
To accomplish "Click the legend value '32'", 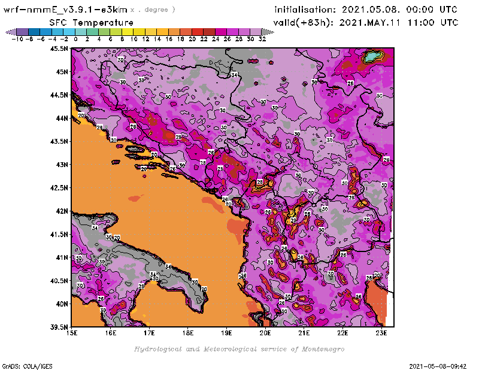I will [262, 39].
